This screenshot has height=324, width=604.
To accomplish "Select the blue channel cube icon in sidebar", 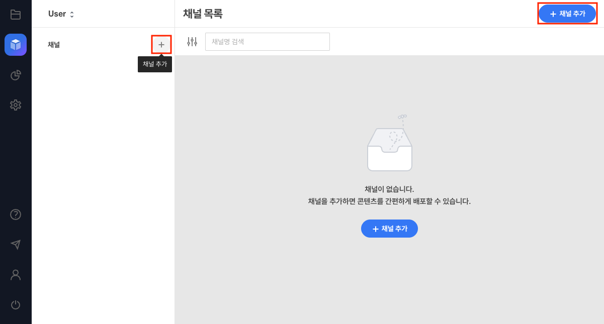I will tap(15, 45).
